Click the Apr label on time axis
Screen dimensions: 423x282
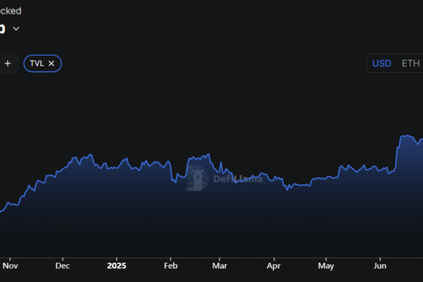tap(274, 265)
